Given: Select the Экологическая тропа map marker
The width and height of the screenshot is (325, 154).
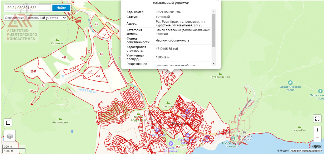Looking at the screenshot, I should coord(290,82).
